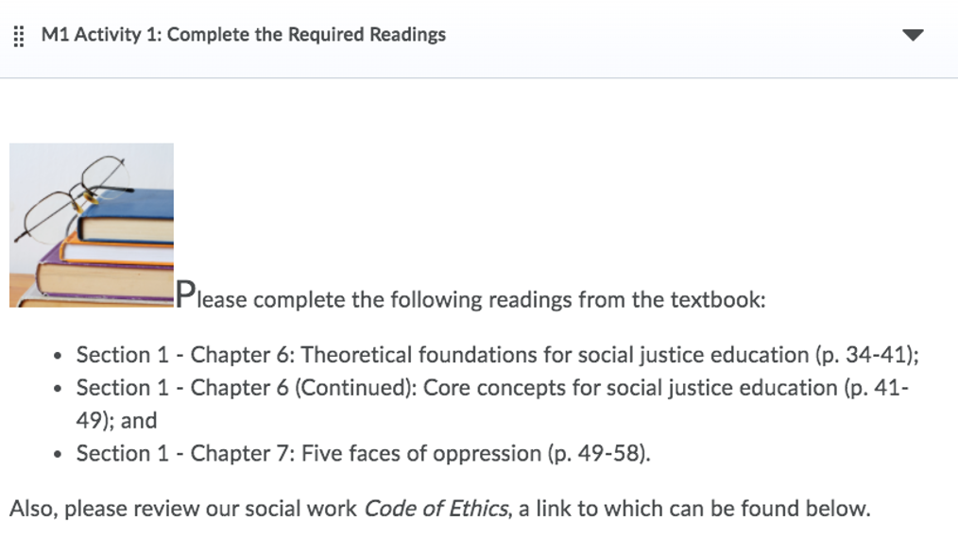Click the first bullet point marker
958x554 pixels.
pos(58,357)
